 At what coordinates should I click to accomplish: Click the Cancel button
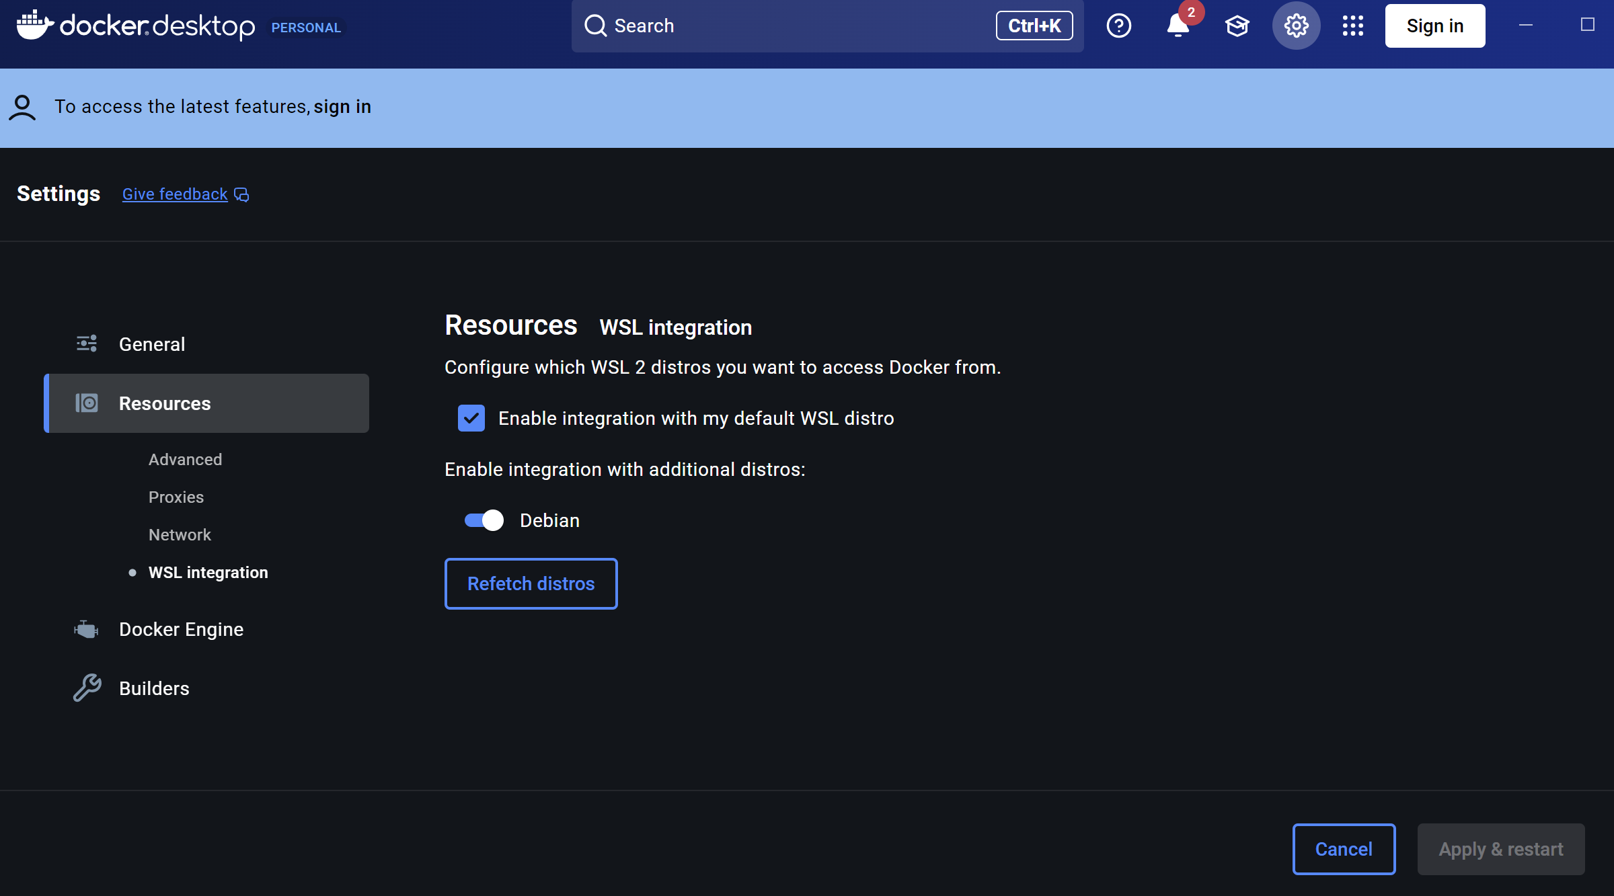(1344, 849)
